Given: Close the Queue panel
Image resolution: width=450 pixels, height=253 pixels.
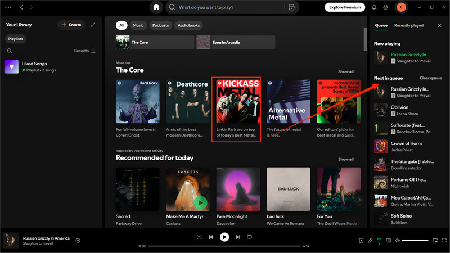Looking at the screenshot, I should (x=440, y=25).
